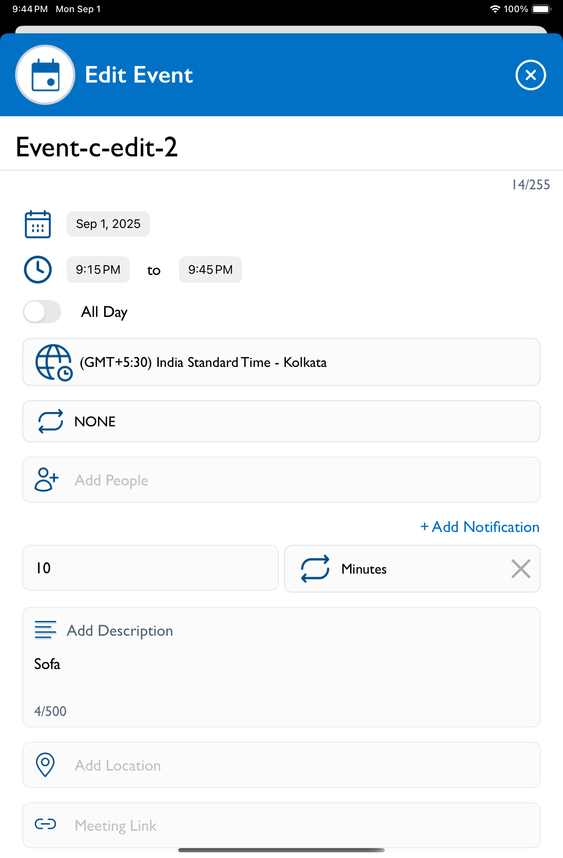
Task: Open the India Standard Time timezone selector
Action: (x=281, y=362)
